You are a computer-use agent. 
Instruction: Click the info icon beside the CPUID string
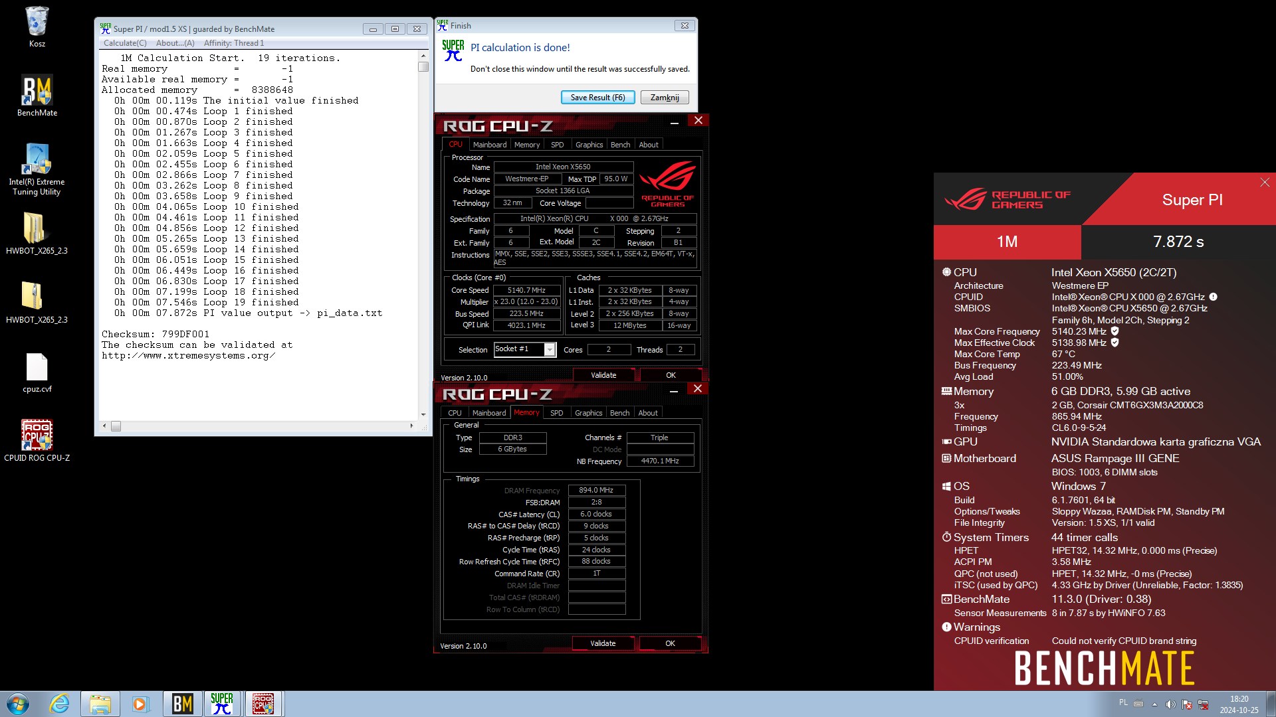(1213, 297)
